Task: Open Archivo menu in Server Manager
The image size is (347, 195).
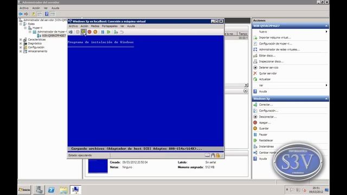Action: pyautogui.click(x=24, y=8)
